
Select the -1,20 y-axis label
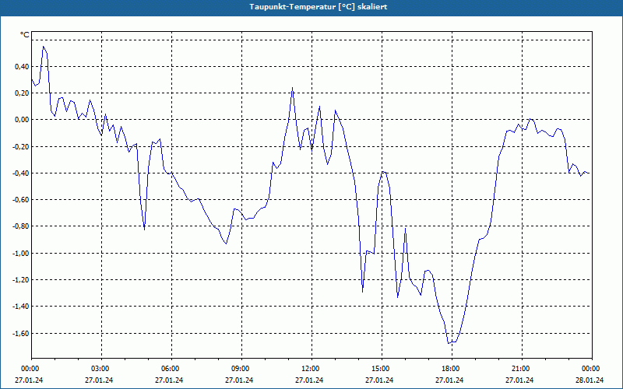click(x=21, y=280)
